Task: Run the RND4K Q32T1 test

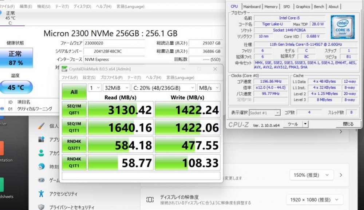Action: 74,145
